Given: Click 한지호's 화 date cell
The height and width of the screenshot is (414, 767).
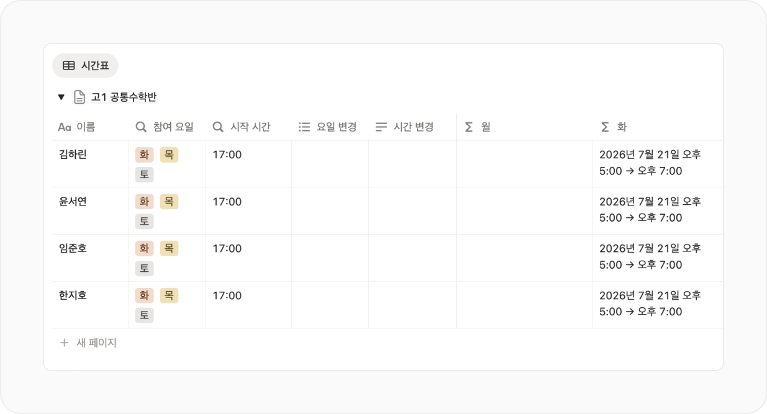Looking at the screenshot, I should tap(658, 305).
